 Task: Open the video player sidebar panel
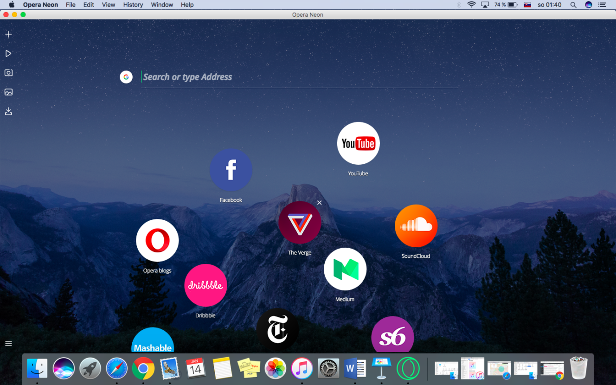tap(8, 54)
